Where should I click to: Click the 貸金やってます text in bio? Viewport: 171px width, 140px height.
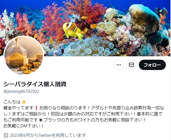point(18,108)
